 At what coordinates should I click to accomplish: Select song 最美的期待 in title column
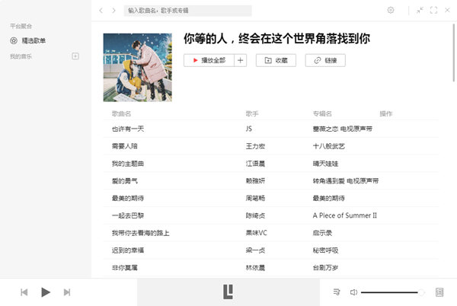point(128,198)
